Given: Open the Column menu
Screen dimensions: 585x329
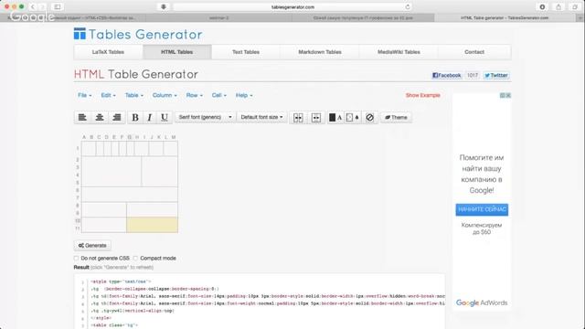Looking at the screenshot, I should 165,95.
